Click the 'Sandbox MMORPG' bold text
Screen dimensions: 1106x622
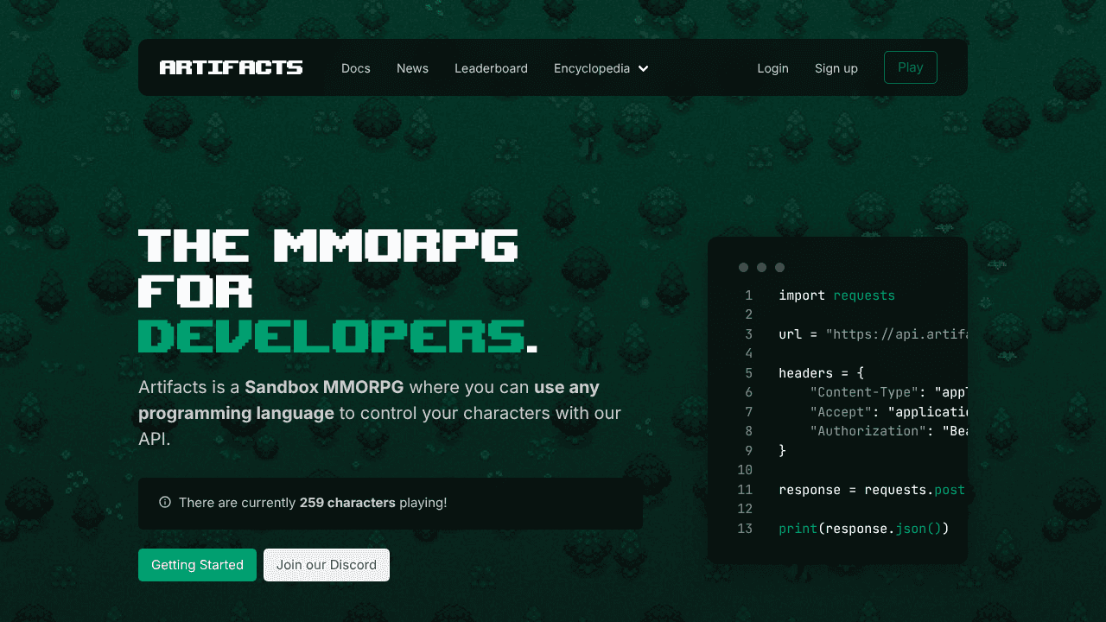324,387
